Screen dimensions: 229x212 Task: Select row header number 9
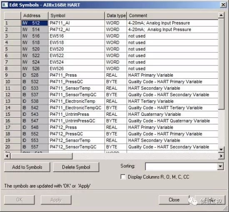click(12, 75)
